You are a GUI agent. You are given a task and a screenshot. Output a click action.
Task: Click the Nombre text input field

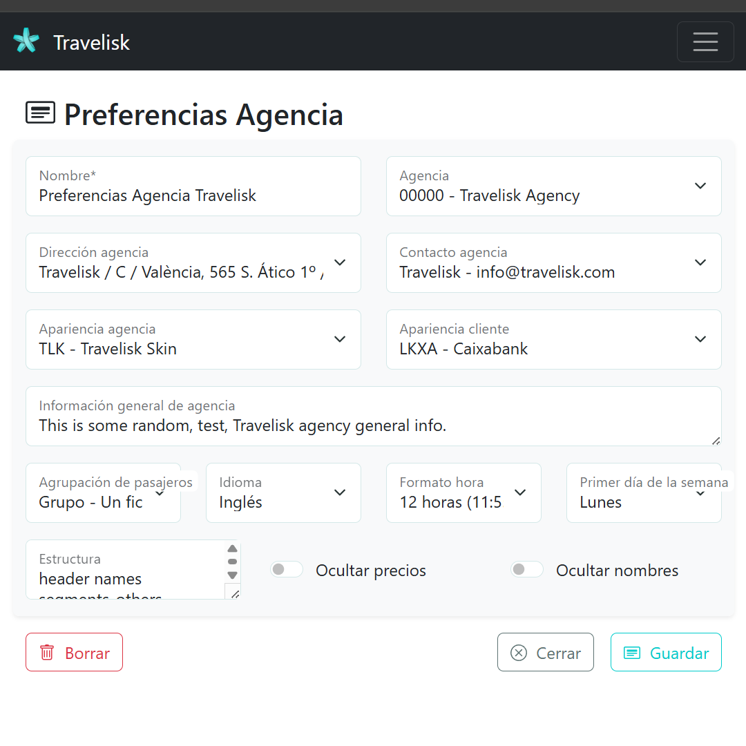pyautogui.click(x=193, y=186)
